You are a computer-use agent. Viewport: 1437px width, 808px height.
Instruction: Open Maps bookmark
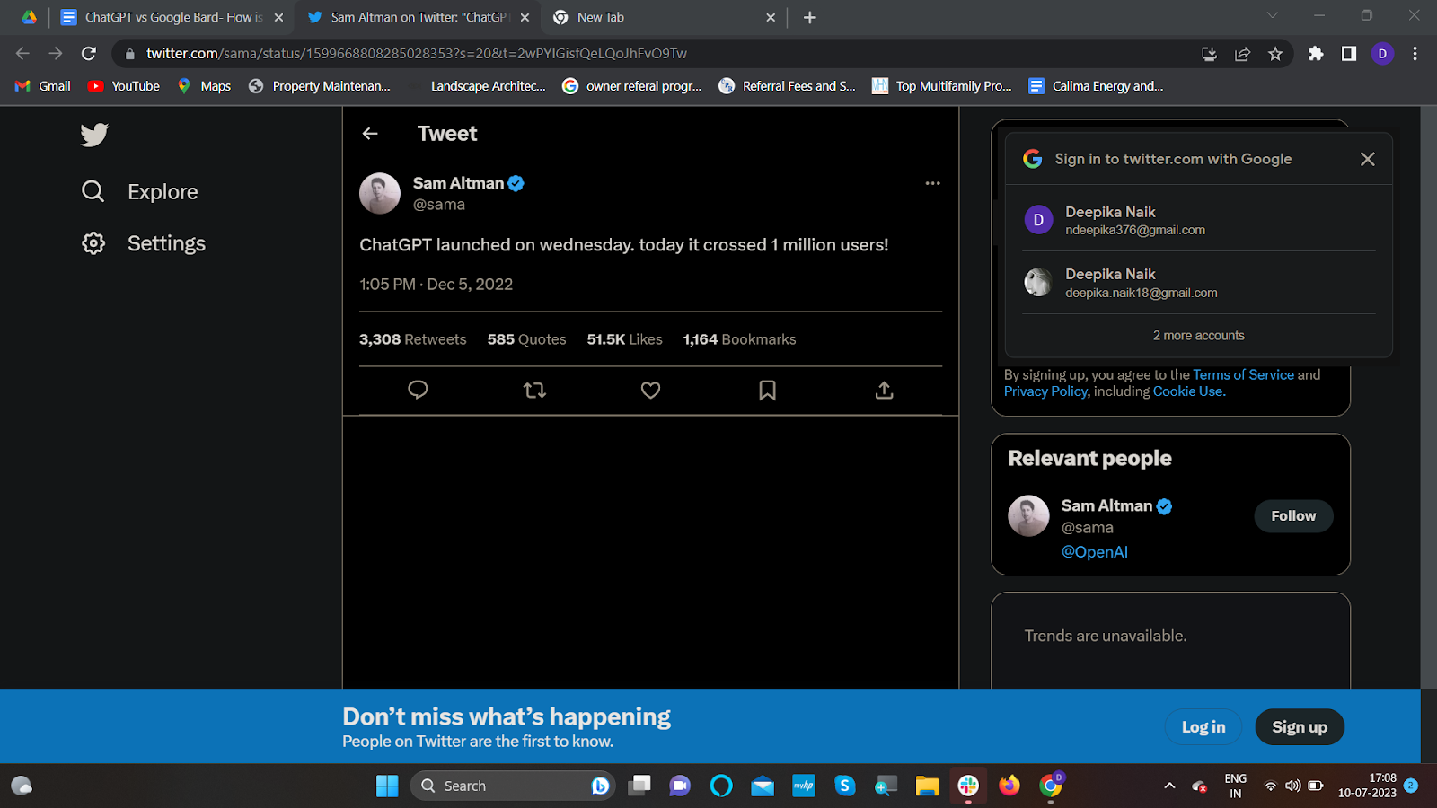[204, 86]
